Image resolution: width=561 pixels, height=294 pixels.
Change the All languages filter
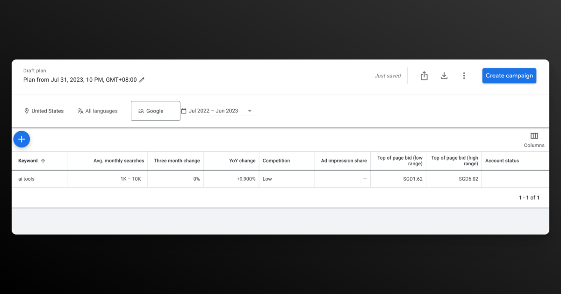tap(97, 111)
